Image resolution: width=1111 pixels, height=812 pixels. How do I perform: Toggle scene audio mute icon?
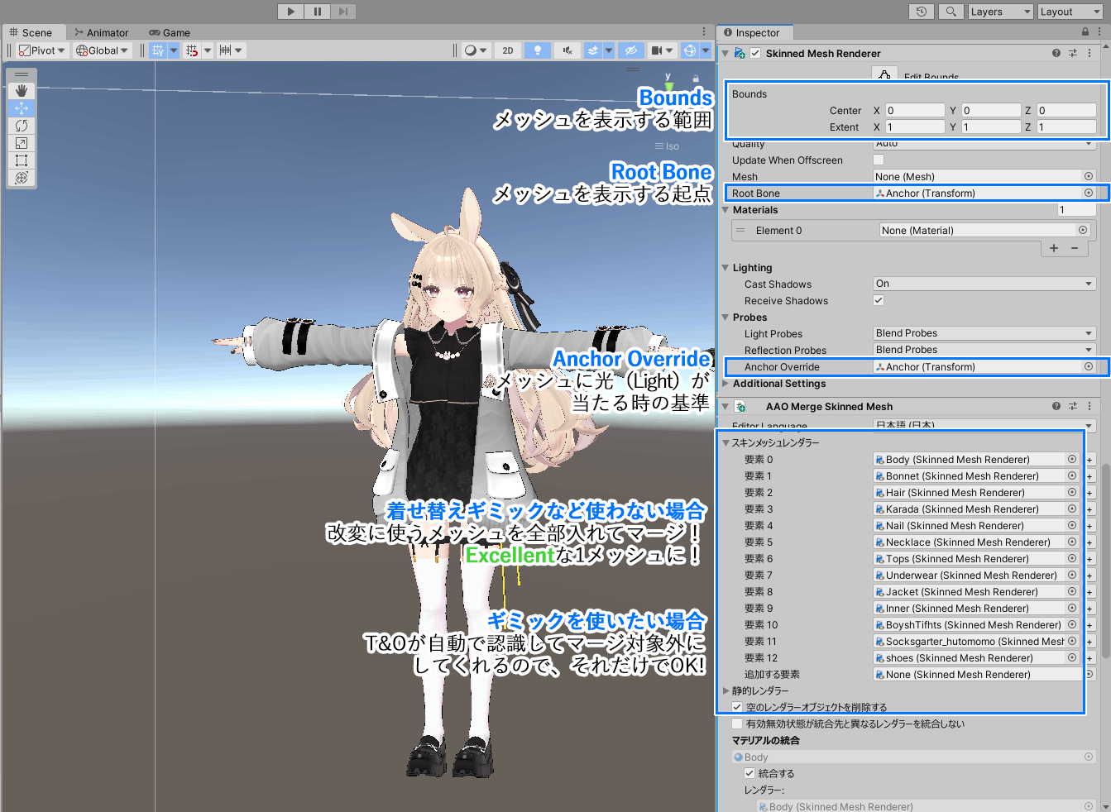(567, 50)
